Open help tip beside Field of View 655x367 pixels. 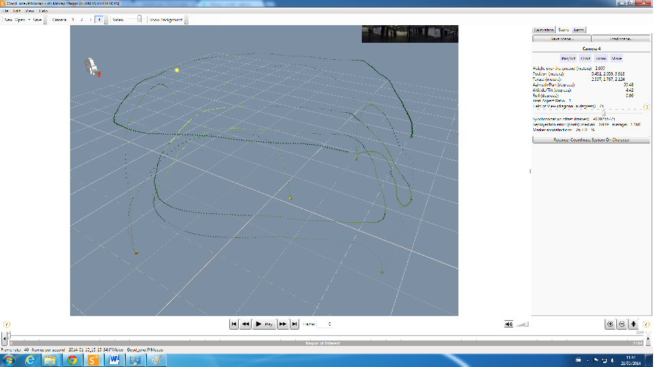coord(647,107)
